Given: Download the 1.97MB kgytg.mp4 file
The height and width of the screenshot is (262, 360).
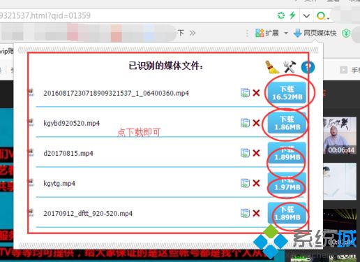Looking at the screenshot, I should pos(287,183).
